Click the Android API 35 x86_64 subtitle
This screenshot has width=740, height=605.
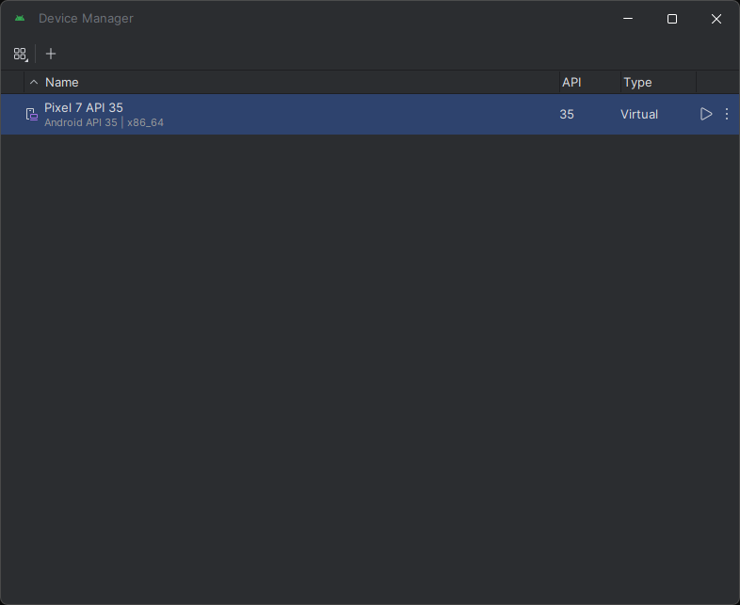click(104, 122)
